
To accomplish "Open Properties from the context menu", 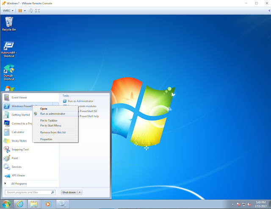I will [55, 139].
